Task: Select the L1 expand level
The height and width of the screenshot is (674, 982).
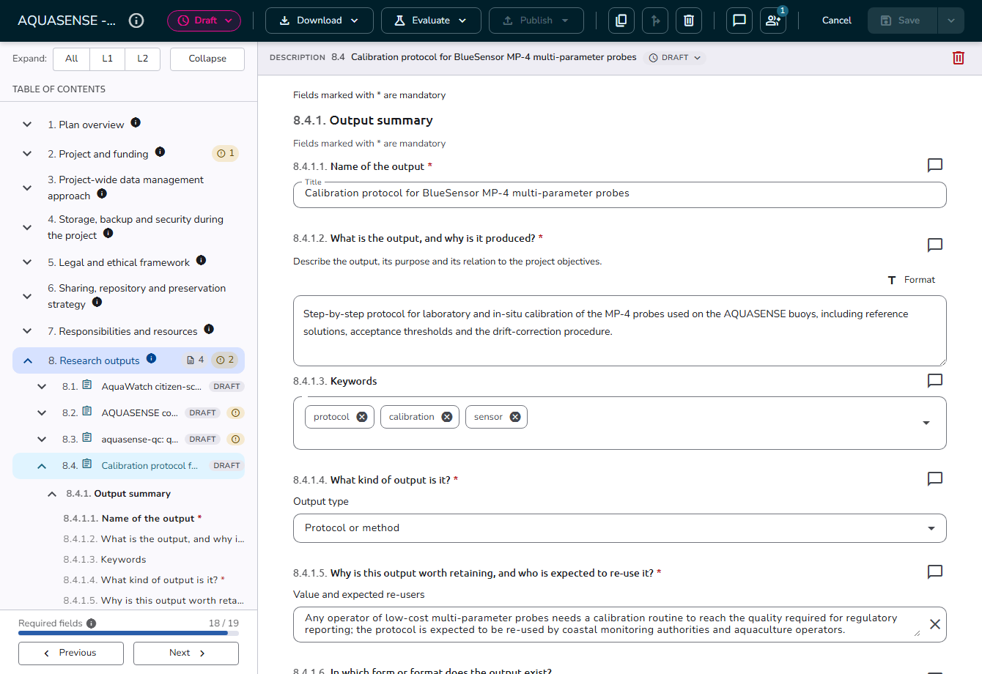Action: [x=108, y=59]
